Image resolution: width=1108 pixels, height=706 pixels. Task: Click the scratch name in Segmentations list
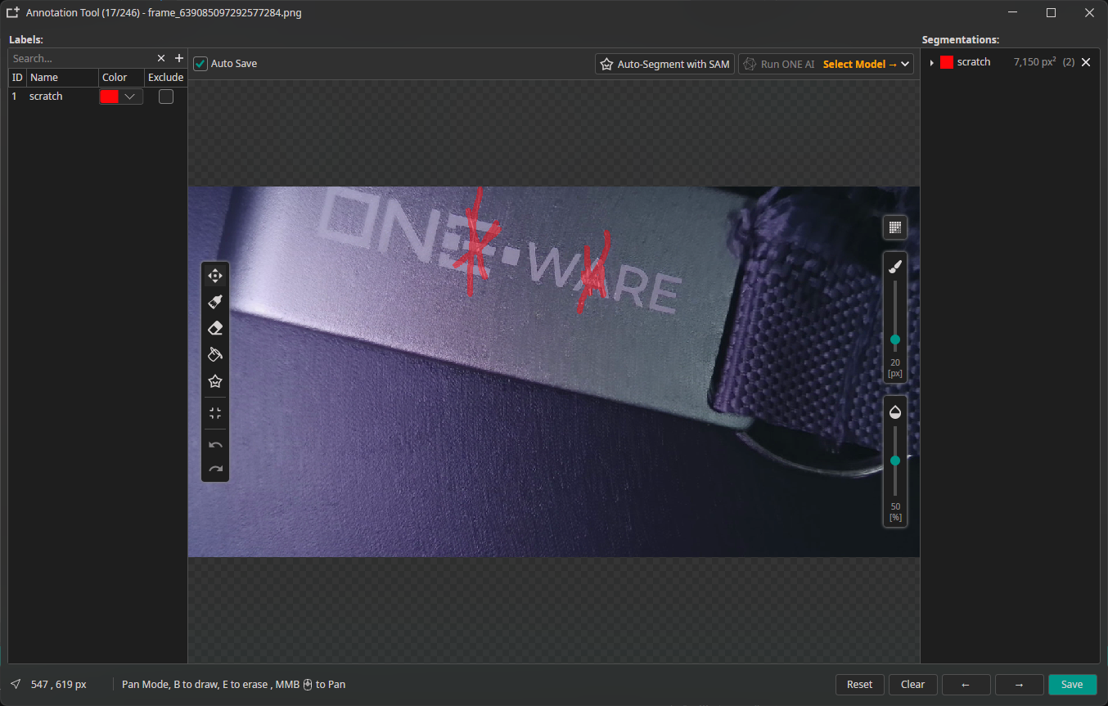pos(974,62)
